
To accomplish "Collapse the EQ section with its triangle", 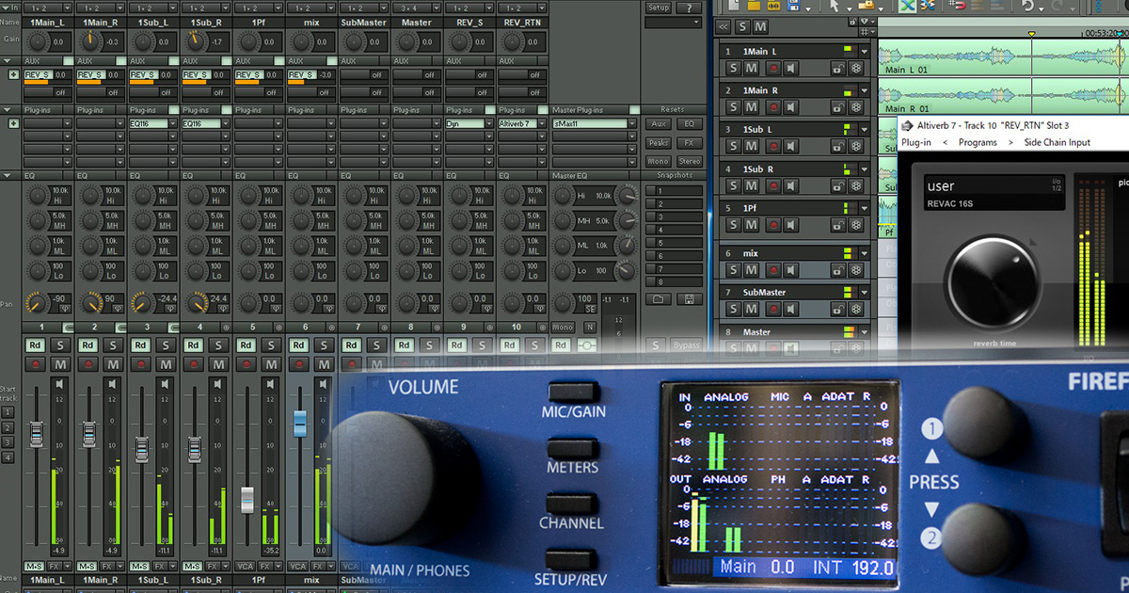I will [8, 175].
